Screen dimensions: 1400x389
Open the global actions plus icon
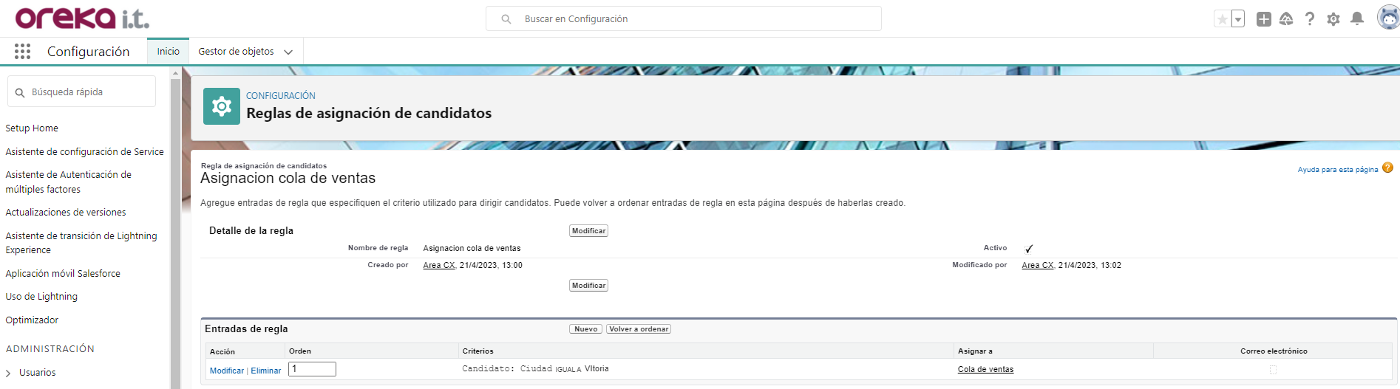pyautogui.click(x=1264, y=19)
